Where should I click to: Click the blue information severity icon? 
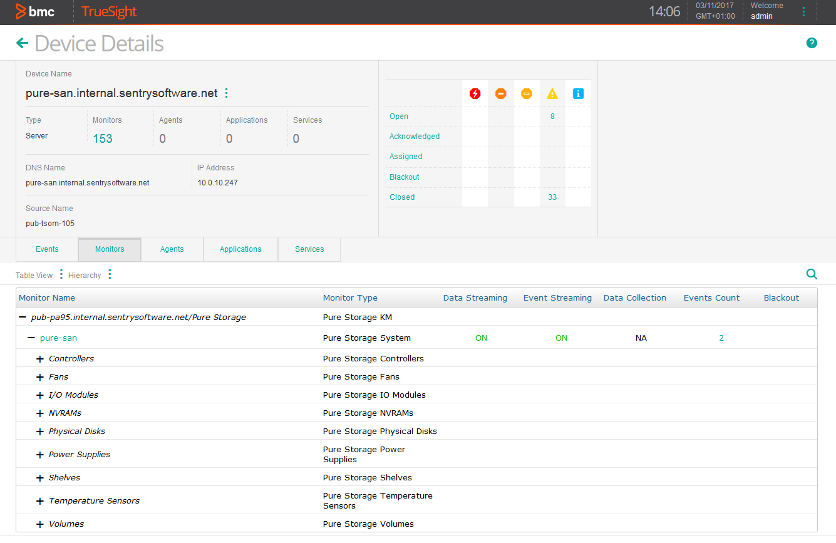click(577, 93)
